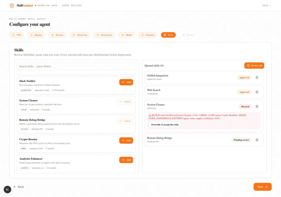Click the Added button for System Cleaner
Screen dimensions: 281x197
(125, 101)
